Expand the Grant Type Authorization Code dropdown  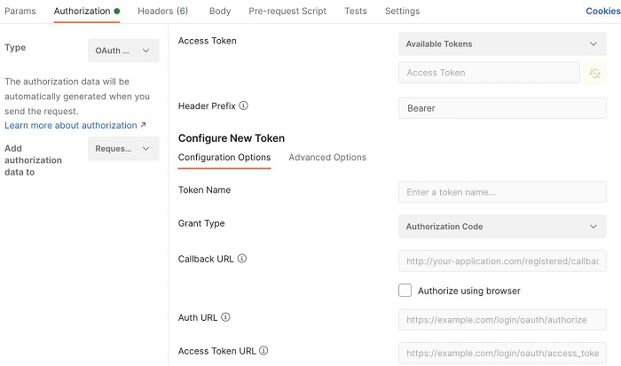(502, 227)
